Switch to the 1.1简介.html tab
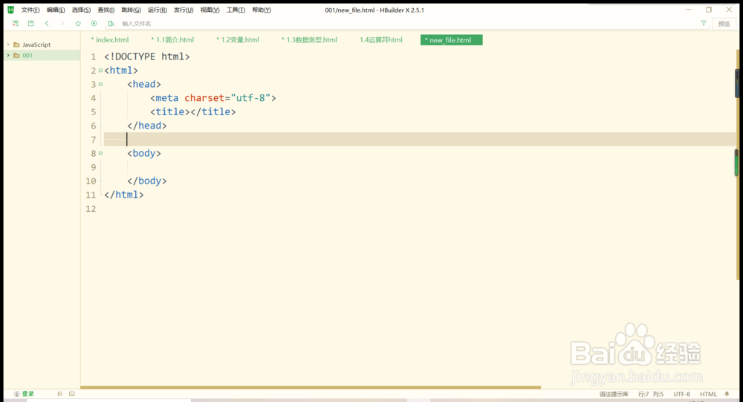 coord(172,40)
